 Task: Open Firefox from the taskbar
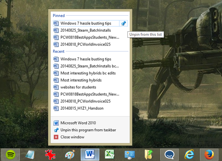coord(209,155)
